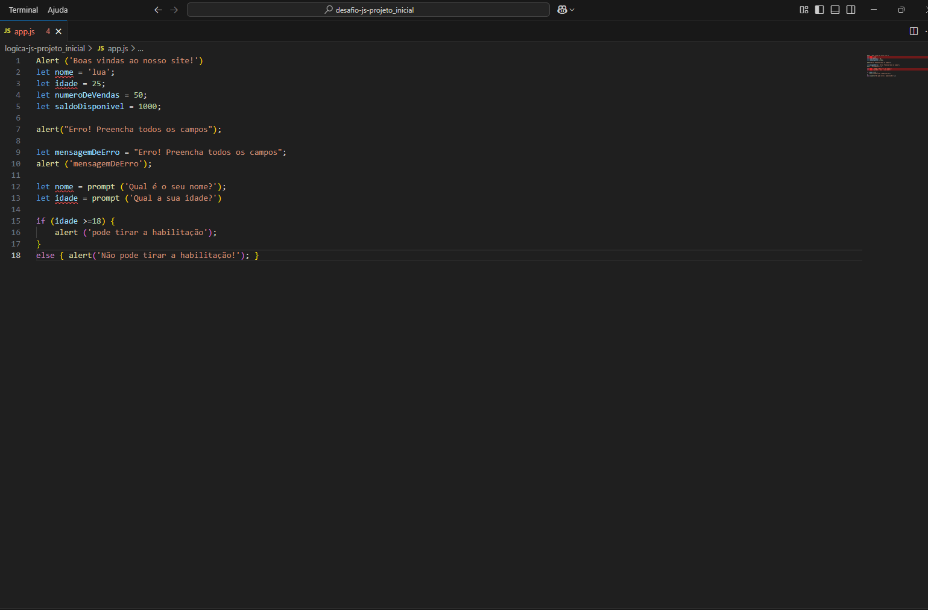Go forward with the right arrow
This screenshot has width=928, height=610.
(174, 10)
